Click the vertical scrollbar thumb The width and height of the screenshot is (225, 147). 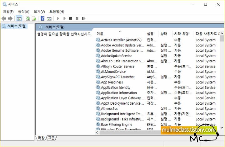click(222, 39)
